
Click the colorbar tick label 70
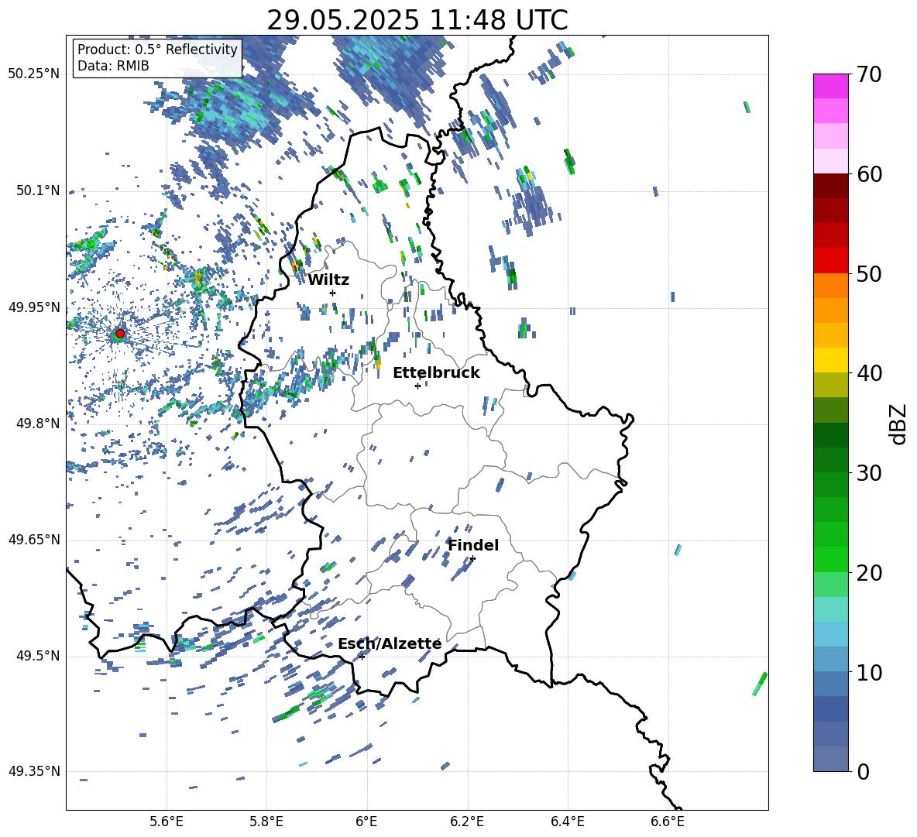click(x=869, y=75)
